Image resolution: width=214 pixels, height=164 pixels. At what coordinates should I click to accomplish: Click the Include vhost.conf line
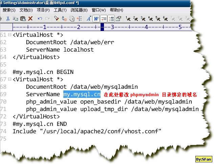pos(87,131)
